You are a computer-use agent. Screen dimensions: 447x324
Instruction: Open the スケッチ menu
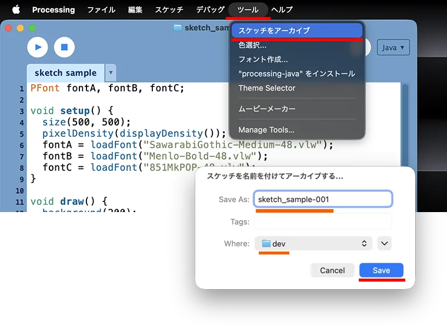(169, 9)
